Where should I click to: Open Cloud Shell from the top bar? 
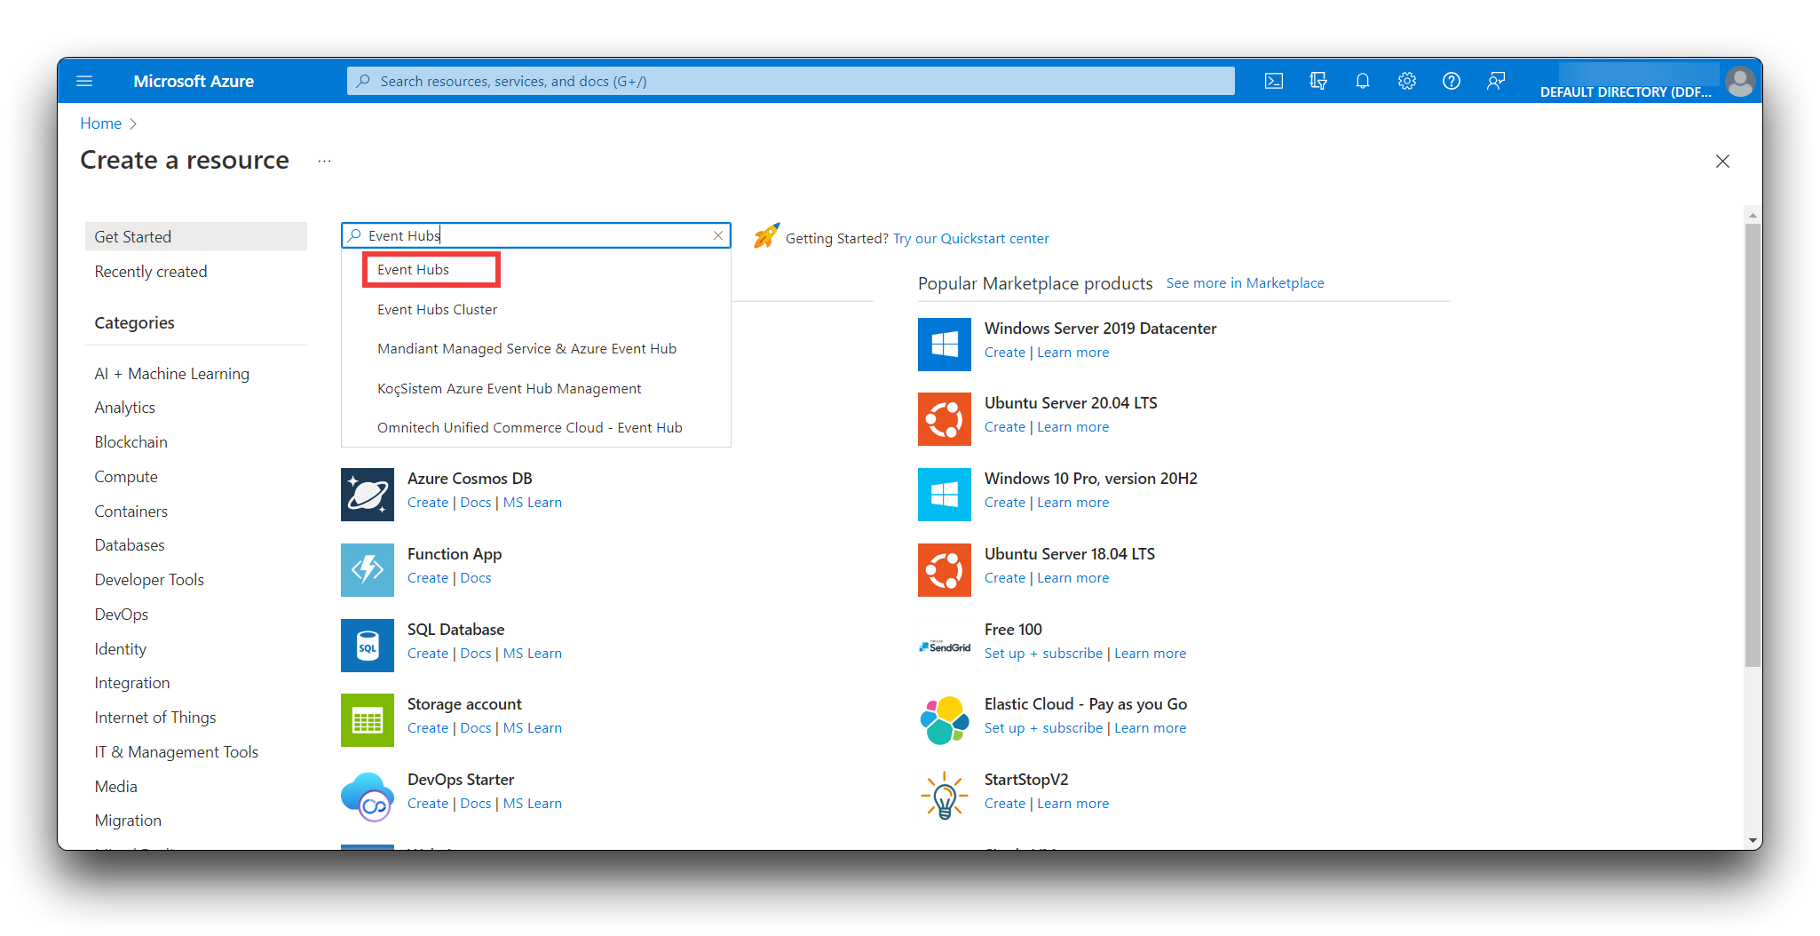(x=1274, y=81)
